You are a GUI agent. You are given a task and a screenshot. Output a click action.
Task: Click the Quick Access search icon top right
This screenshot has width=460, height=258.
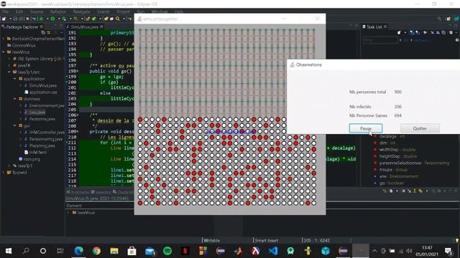pyautogui.click(x=439, y=19)
